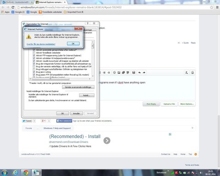Click the grey arrow circle on the ad

coord(107,141)
